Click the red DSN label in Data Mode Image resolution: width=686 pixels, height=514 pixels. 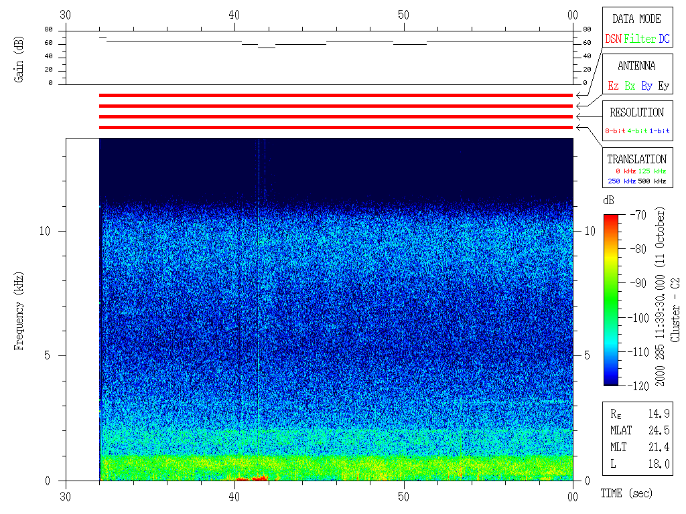613,39
